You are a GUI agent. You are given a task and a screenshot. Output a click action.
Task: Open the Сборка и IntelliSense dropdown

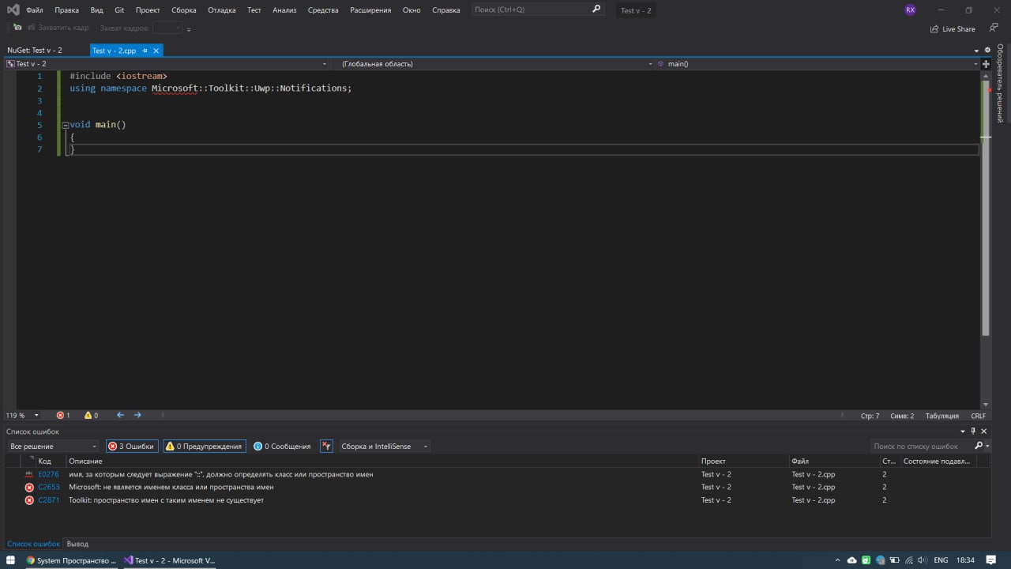click(384, 447)
